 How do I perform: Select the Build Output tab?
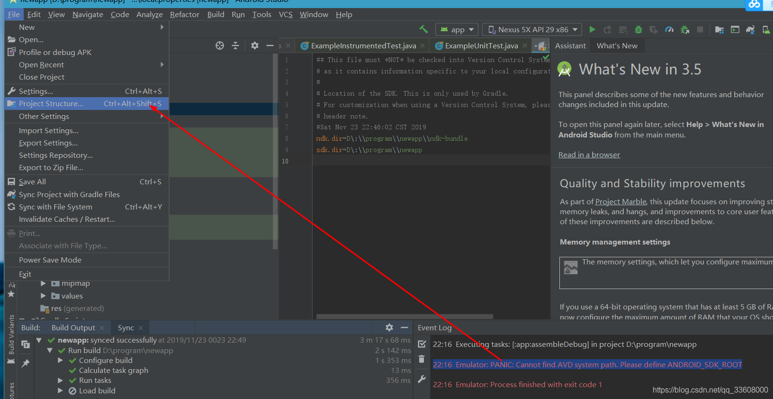(x=73, y=327)
